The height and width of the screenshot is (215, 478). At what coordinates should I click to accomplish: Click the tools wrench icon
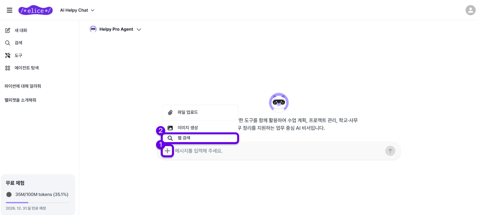[8, 55]
